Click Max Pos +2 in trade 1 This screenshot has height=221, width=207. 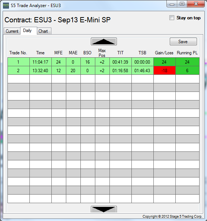tap(102, 62)
